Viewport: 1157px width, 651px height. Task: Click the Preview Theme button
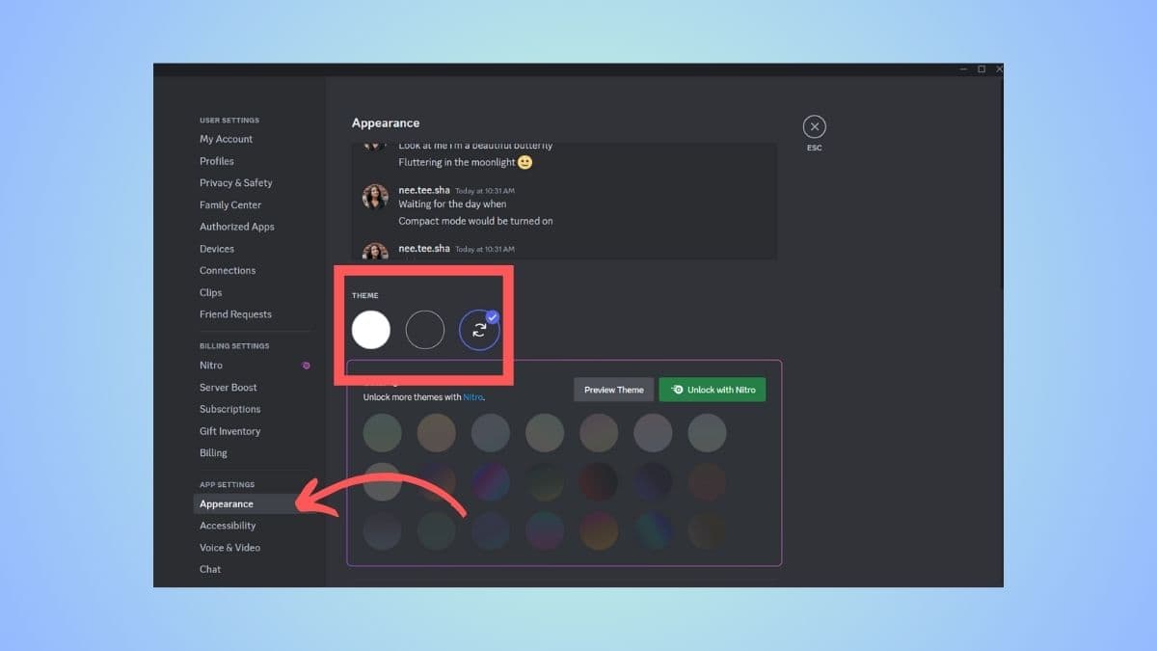(x=614, y=390)
